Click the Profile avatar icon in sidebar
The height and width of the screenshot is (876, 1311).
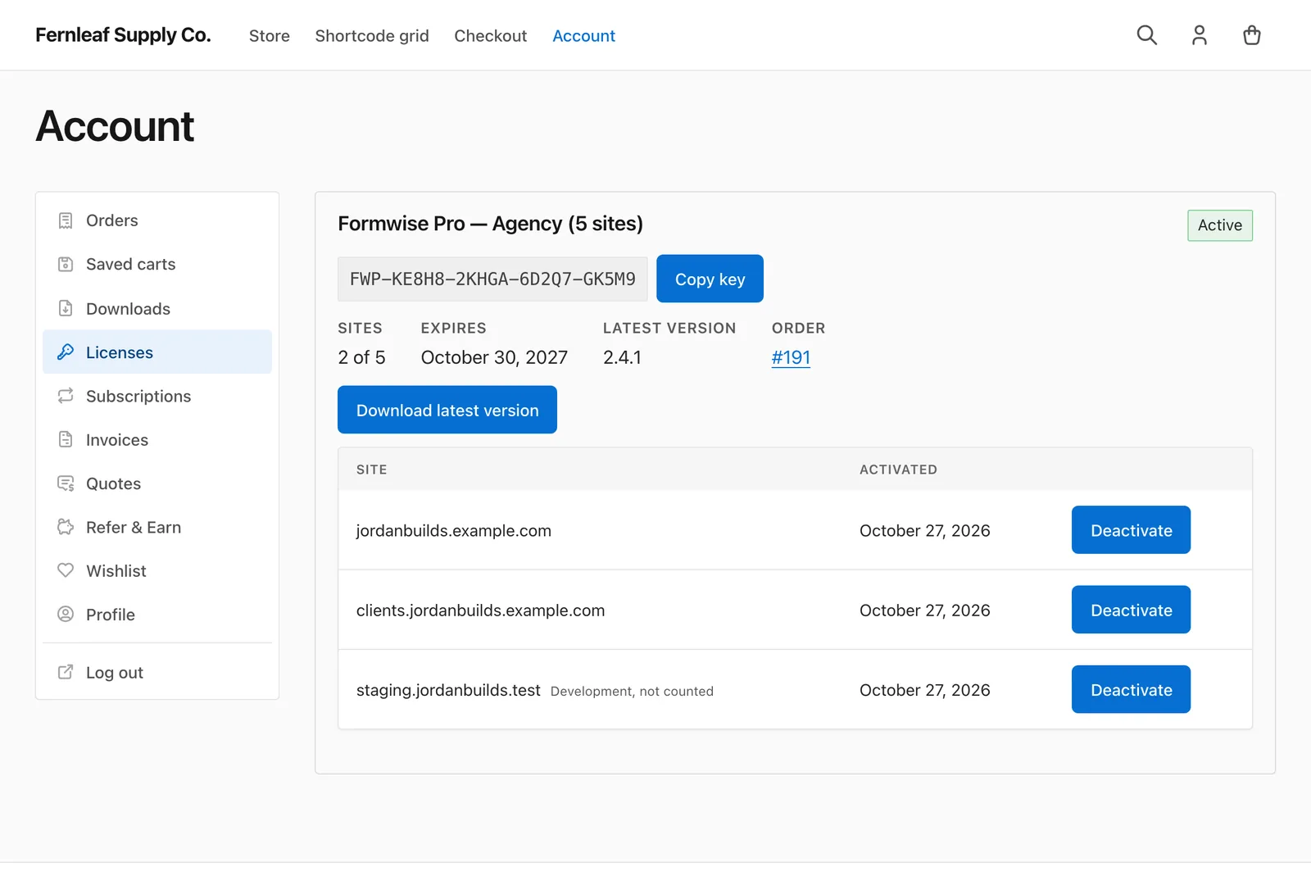(66, 614)
